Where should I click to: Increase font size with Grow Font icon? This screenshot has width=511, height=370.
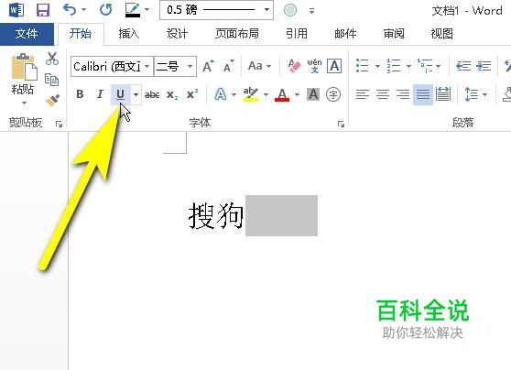click(208, 66)
